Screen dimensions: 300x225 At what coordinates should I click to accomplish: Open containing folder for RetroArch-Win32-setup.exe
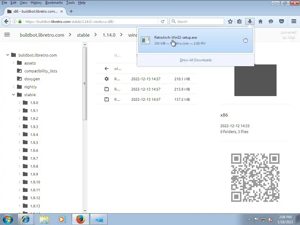245,40
